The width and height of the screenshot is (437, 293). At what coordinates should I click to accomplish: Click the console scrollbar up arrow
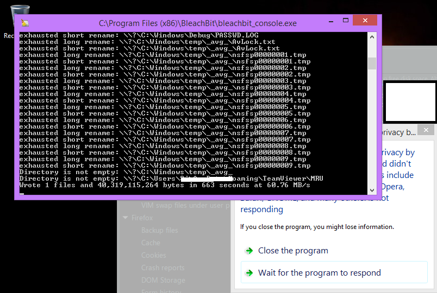(372, 37)
